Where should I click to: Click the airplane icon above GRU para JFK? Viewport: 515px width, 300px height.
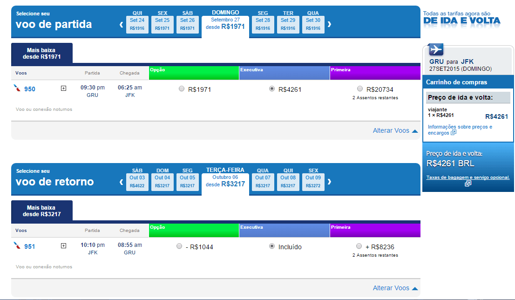pyautogui.click(x=436, y=49)
